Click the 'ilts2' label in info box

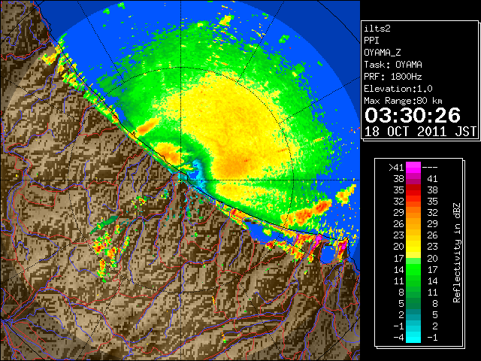pyautogui.click(x=377, y=29)
